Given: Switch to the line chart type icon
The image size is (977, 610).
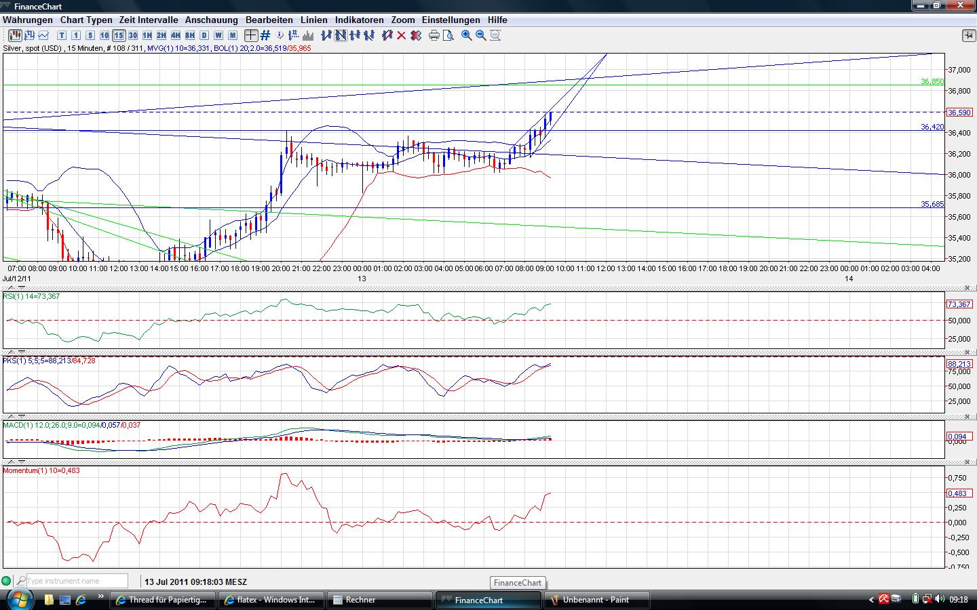Looking at the screenshot, I should [44, 35].
